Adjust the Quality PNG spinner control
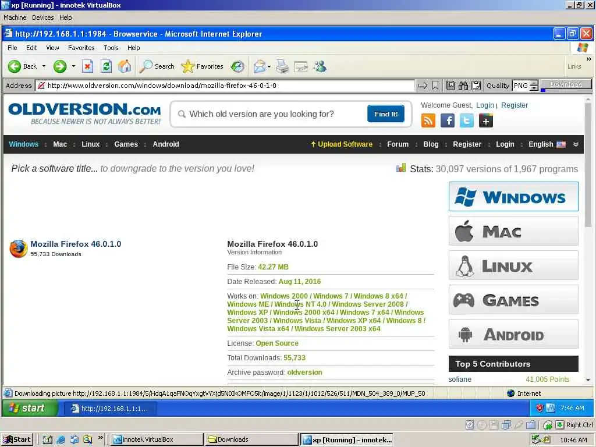 click(534, 86)
